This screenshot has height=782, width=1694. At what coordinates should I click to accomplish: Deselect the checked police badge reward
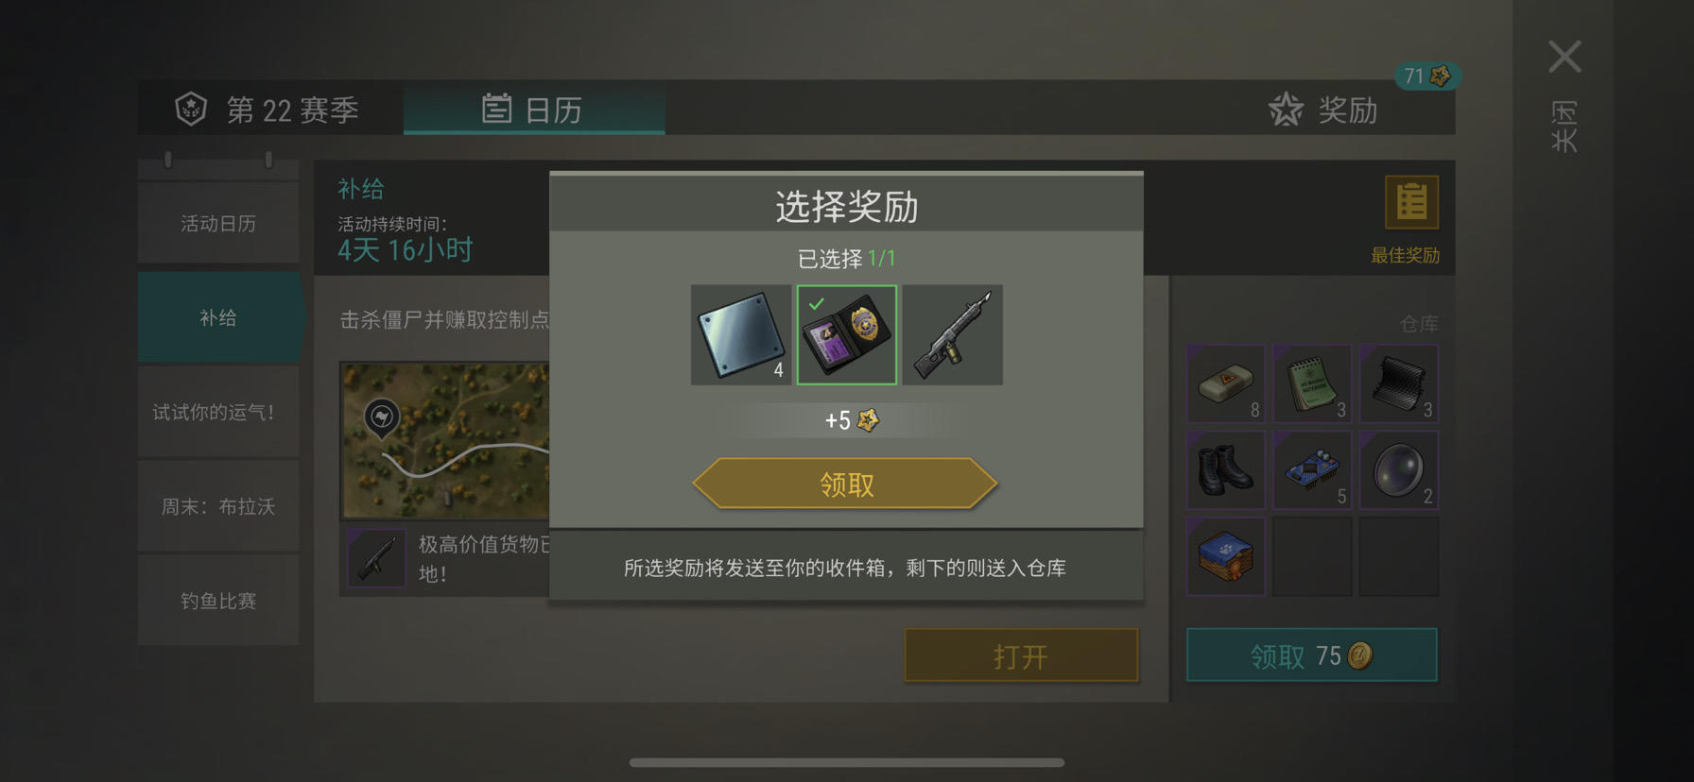coord(847,335)
